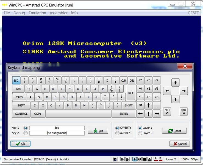Click the 100% speed status bar entry
Image resolution: width=203 pixels, height=165 pixels.
[185, 159]
